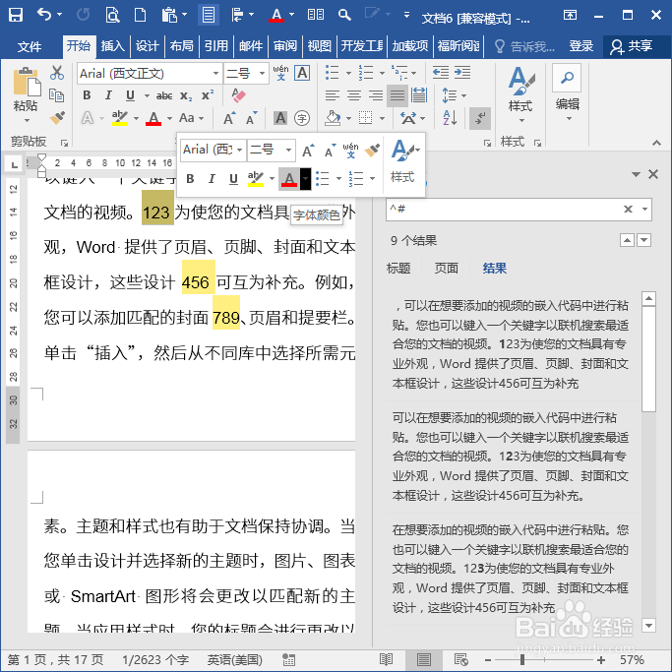
Task: Open the 文件 menu
Action: (x=30, y=46)
